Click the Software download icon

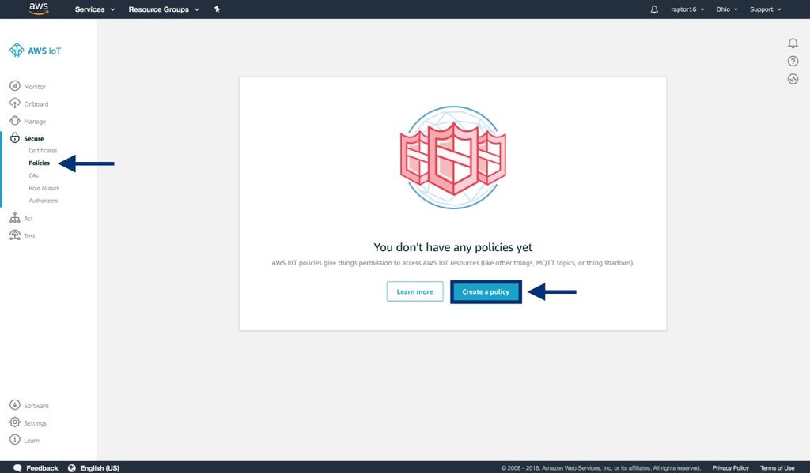coord(15,405)
